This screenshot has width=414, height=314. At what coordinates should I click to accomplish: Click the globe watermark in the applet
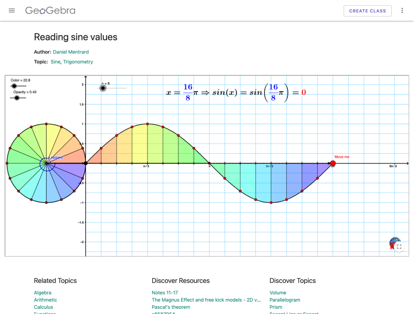pos(393,241)
